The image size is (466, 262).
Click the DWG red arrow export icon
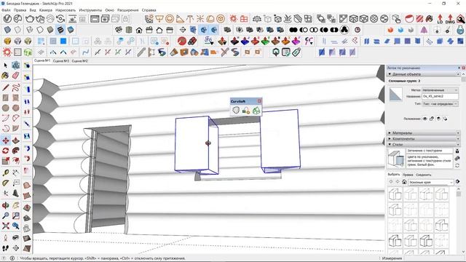[450, 19]
